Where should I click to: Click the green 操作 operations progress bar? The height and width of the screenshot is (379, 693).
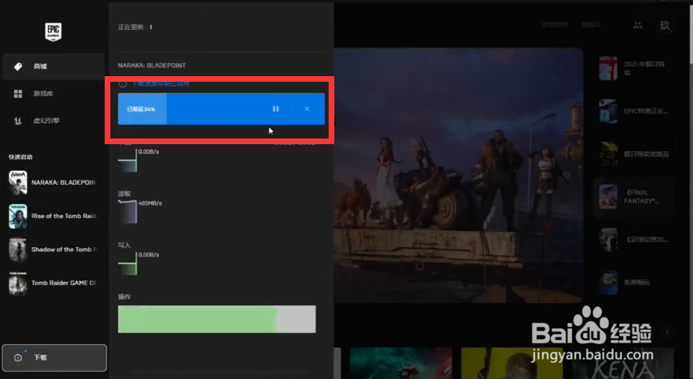[x=217, y=319]
